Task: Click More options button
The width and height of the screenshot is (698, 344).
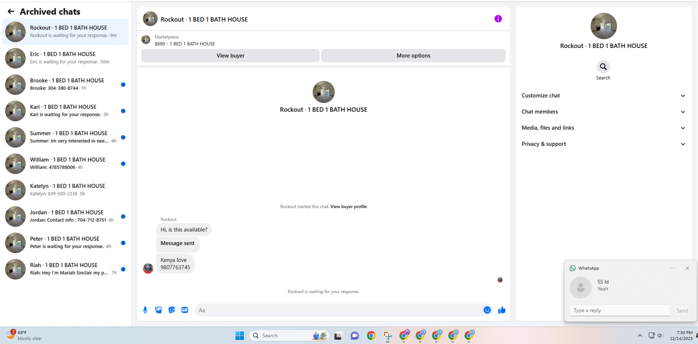Action: 413,56
